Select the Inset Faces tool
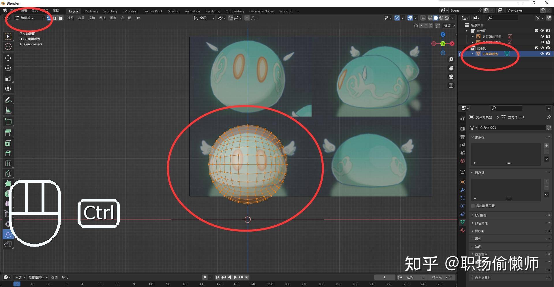 coord(8,143)
